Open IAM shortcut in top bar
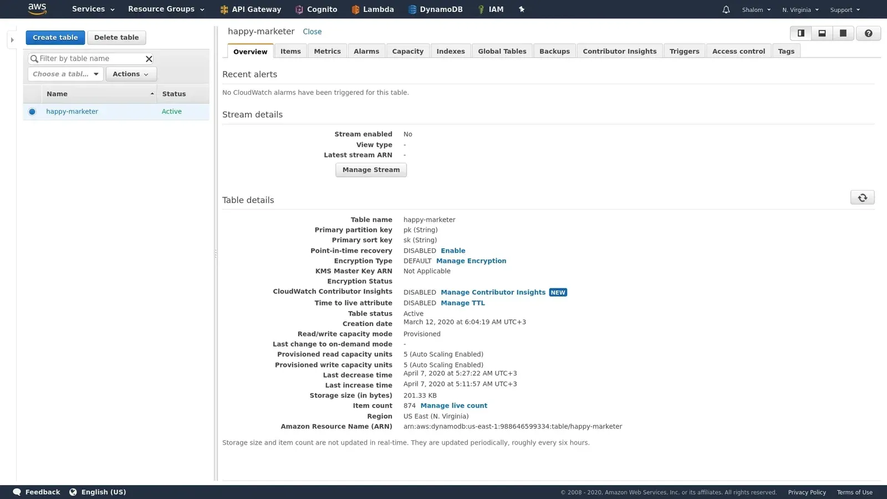 click(491, 9)
